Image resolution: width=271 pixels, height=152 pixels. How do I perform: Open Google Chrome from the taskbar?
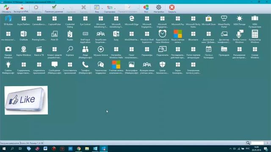79,149
